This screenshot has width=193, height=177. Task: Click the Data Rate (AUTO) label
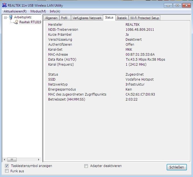[62, 60]
